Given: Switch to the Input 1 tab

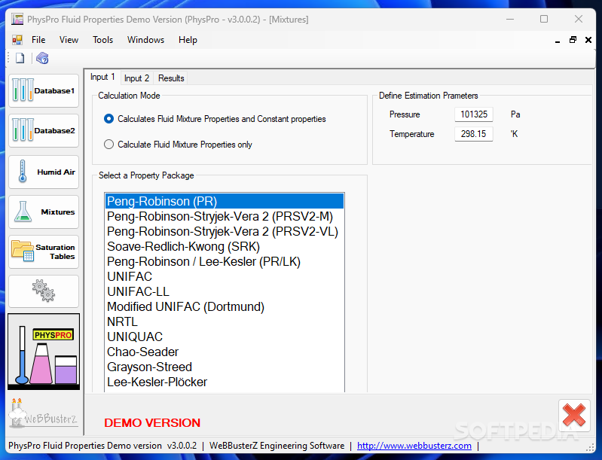Looking at the screenshot, I should point(102,77).
